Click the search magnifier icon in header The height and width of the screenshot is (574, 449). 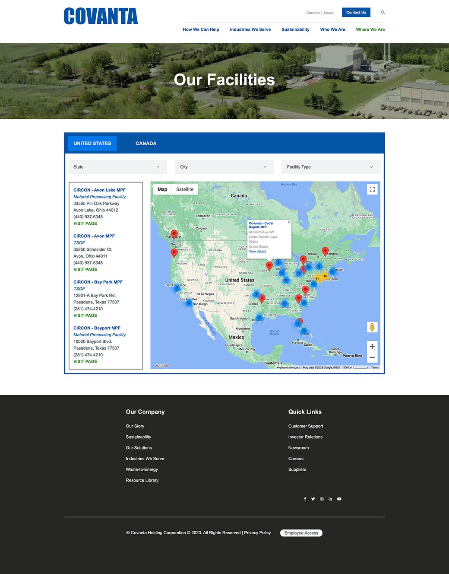383,13
